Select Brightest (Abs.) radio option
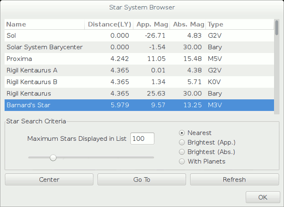This screenshot has width=284, height=207. click(x=182, y=152)
